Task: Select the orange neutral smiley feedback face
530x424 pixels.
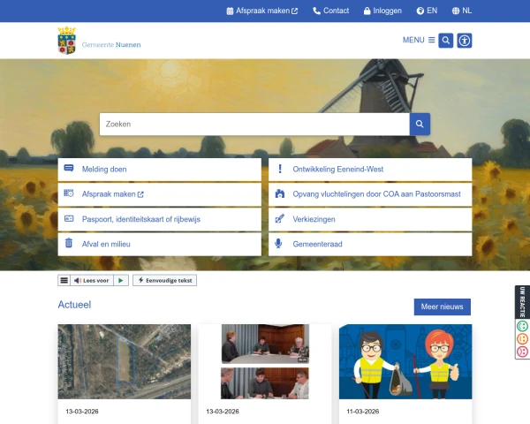Action: [x=522, y=338]
